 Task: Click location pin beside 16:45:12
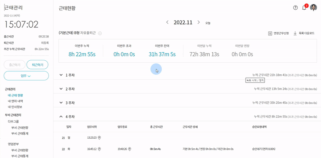pyautogui.click(x=99, y=149)
